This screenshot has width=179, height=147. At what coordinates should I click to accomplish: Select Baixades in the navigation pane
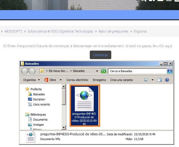(36, 94)
